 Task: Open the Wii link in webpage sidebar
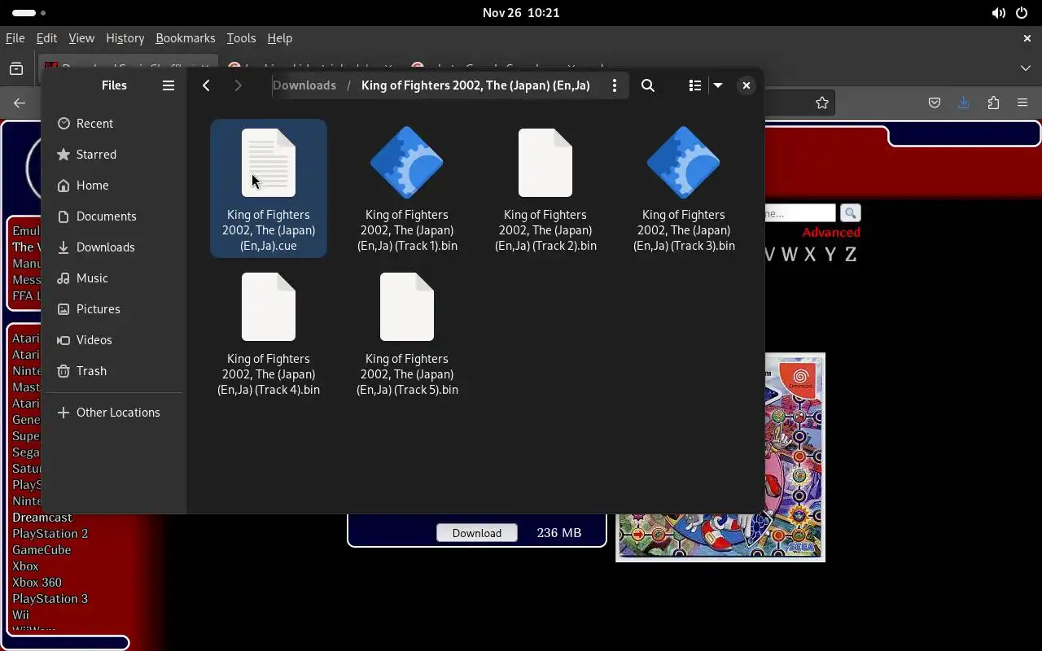tap(20, 615)
